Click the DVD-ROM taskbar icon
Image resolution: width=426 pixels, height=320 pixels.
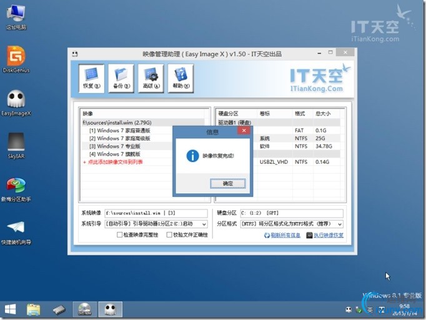coord(85,309)
